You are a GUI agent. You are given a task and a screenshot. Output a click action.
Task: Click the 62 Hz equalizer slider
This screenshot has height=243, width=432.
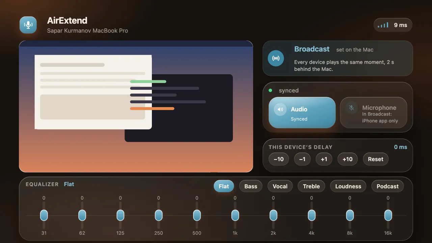click(x=82, y=215)
